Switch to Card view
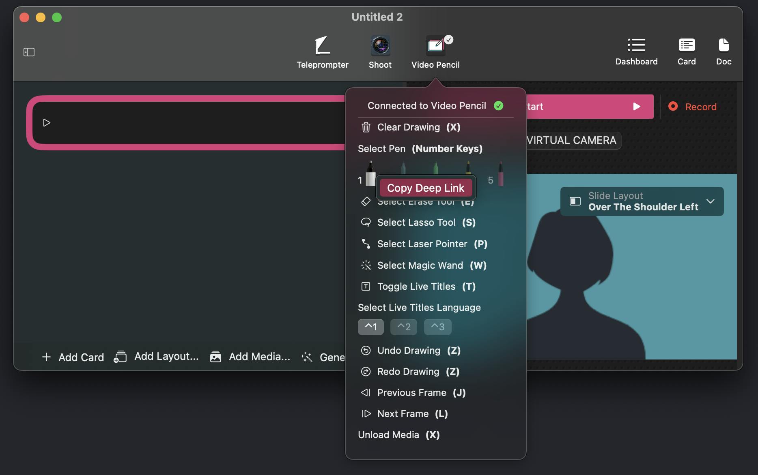758x475 pixels. coord(687,51)
